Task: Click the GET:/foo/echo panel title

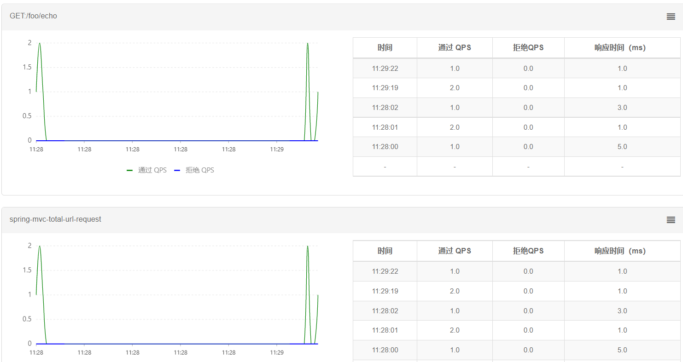Action: point(33,16)
